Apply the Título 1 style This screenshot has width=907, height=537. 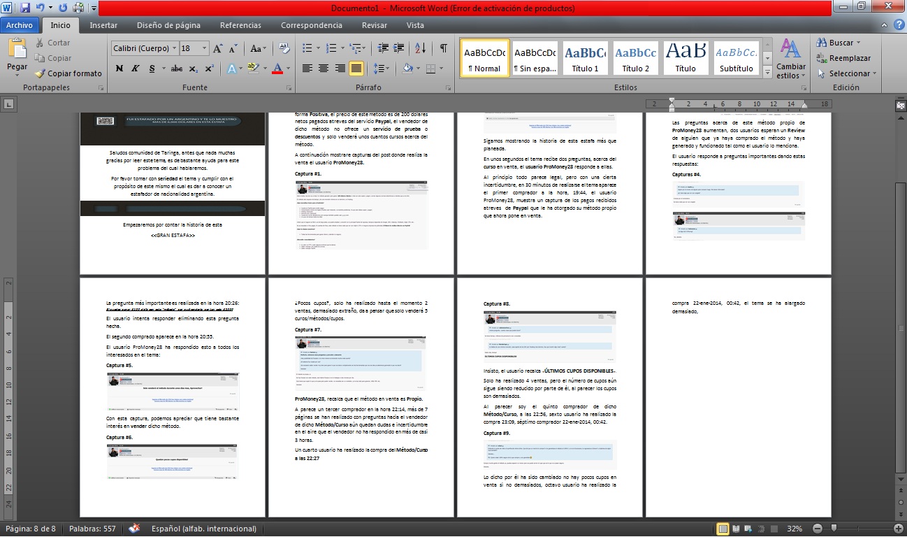(x=585, y=59)
